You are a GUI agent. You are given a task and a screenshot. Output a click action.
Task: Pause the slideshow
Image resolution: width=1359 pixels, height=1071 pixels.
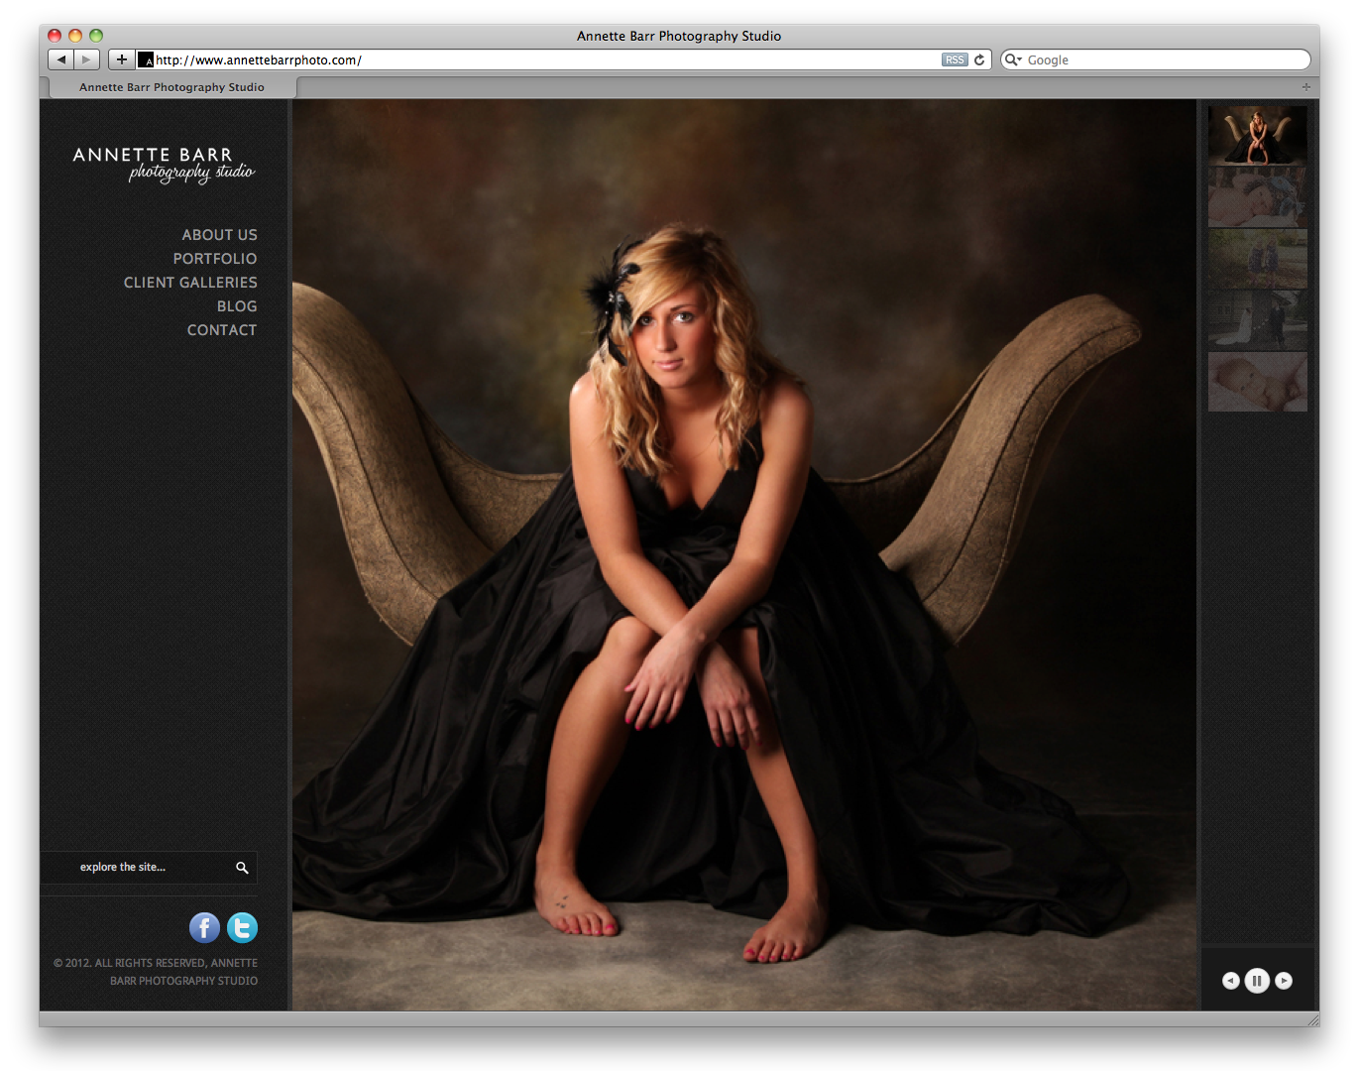[1257, 981]
